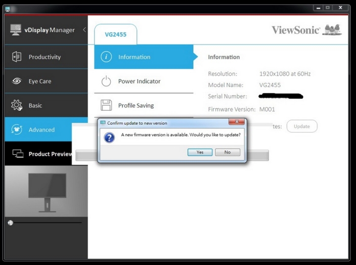
Task: Open the Productivity section
Action: point(46,57)
